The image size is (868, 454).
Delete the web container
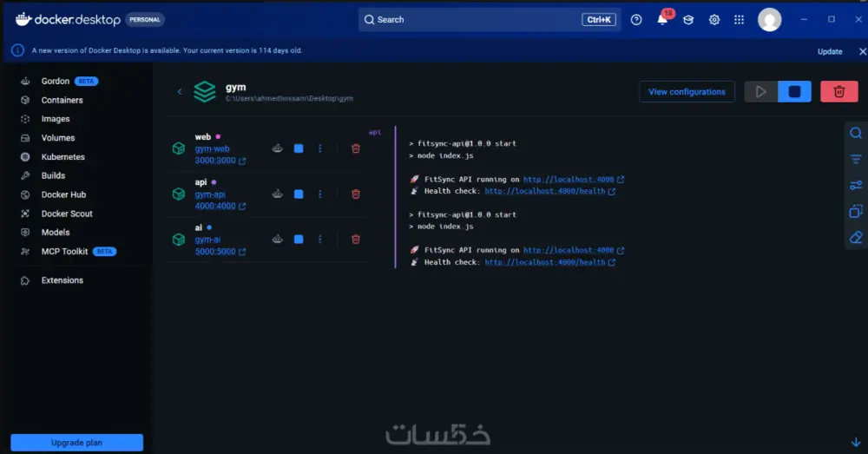[356, 148]
